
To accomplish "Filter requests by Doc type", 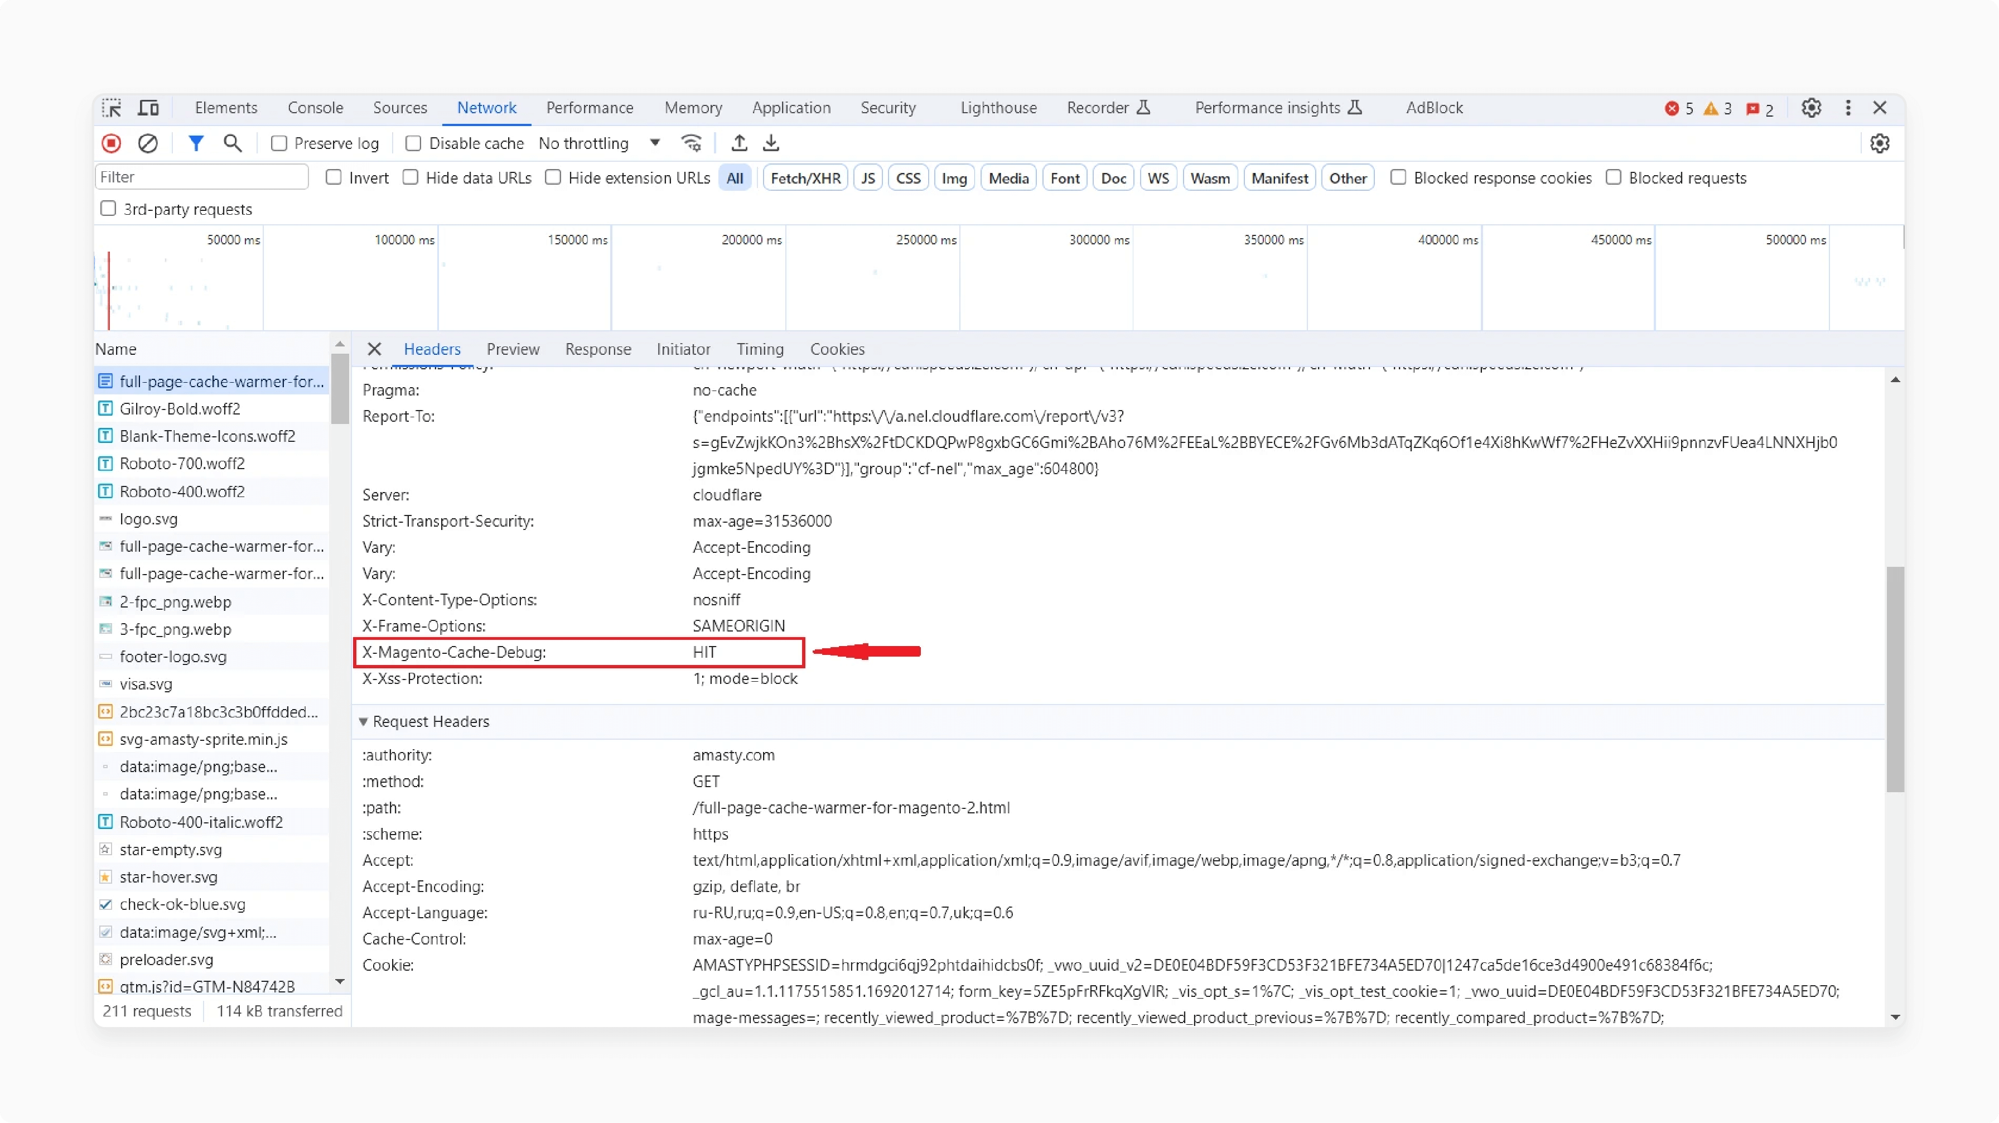I will click(x=1113, y=178).
